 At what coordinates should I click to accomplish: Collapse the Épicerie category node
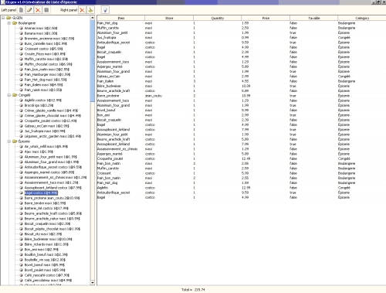click(x=9, y=141)
